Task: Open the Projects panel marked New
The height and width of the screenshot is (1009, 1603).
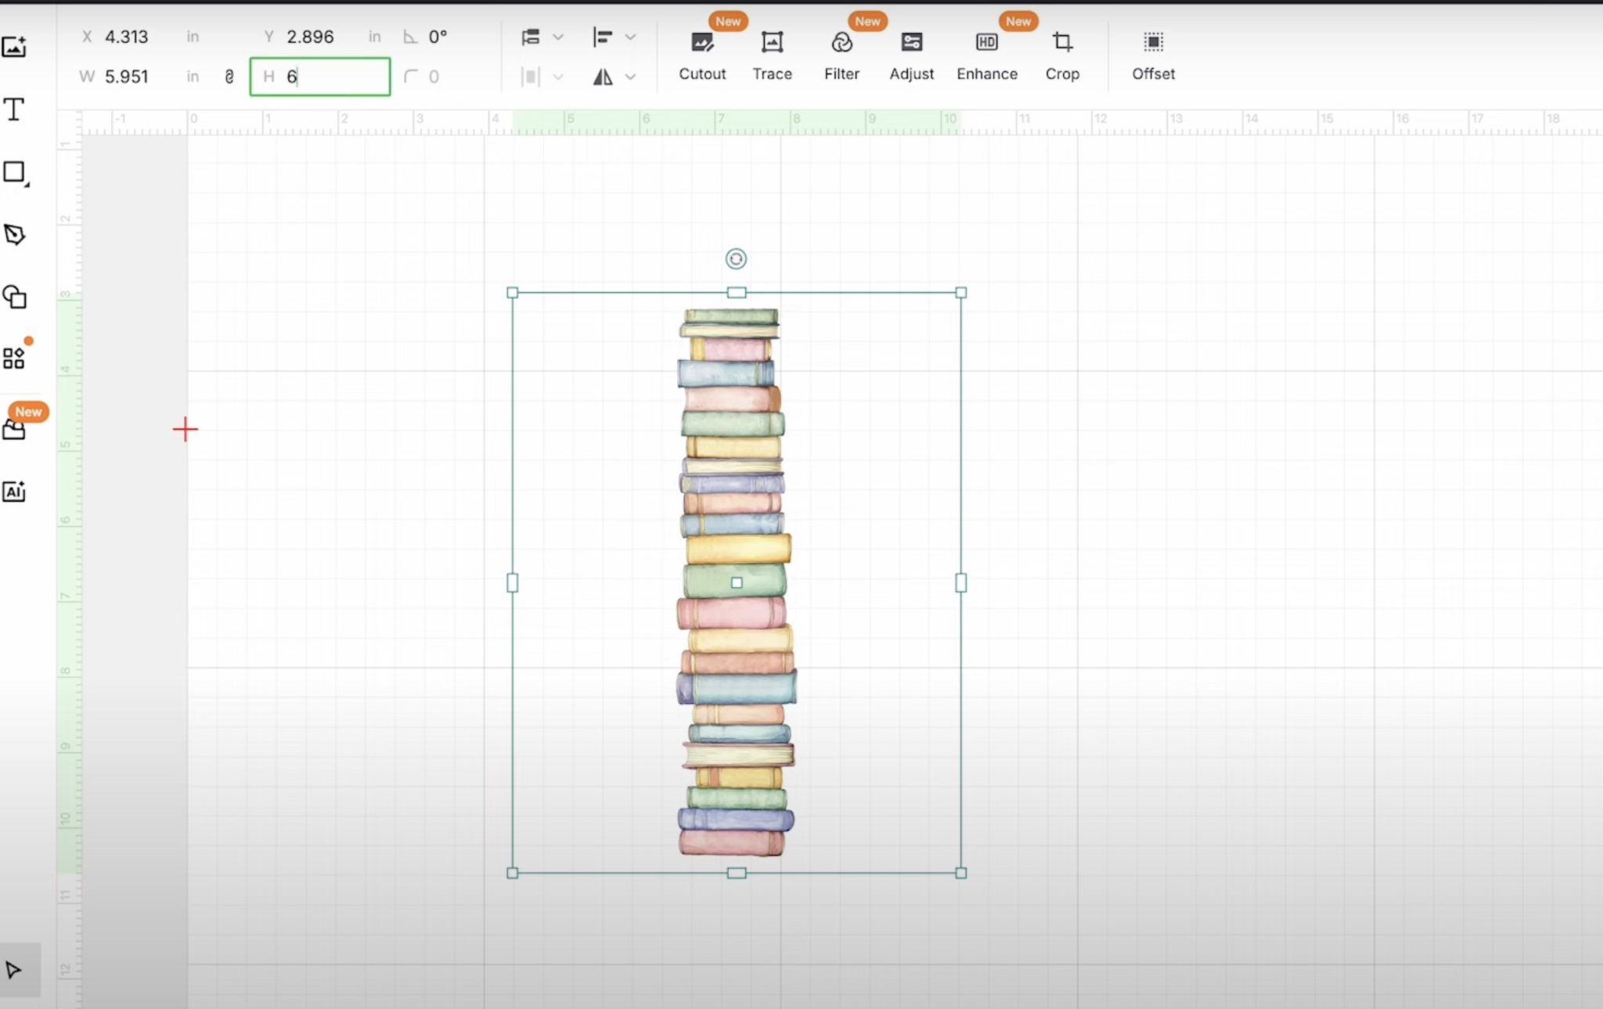Action: [14, 431]
